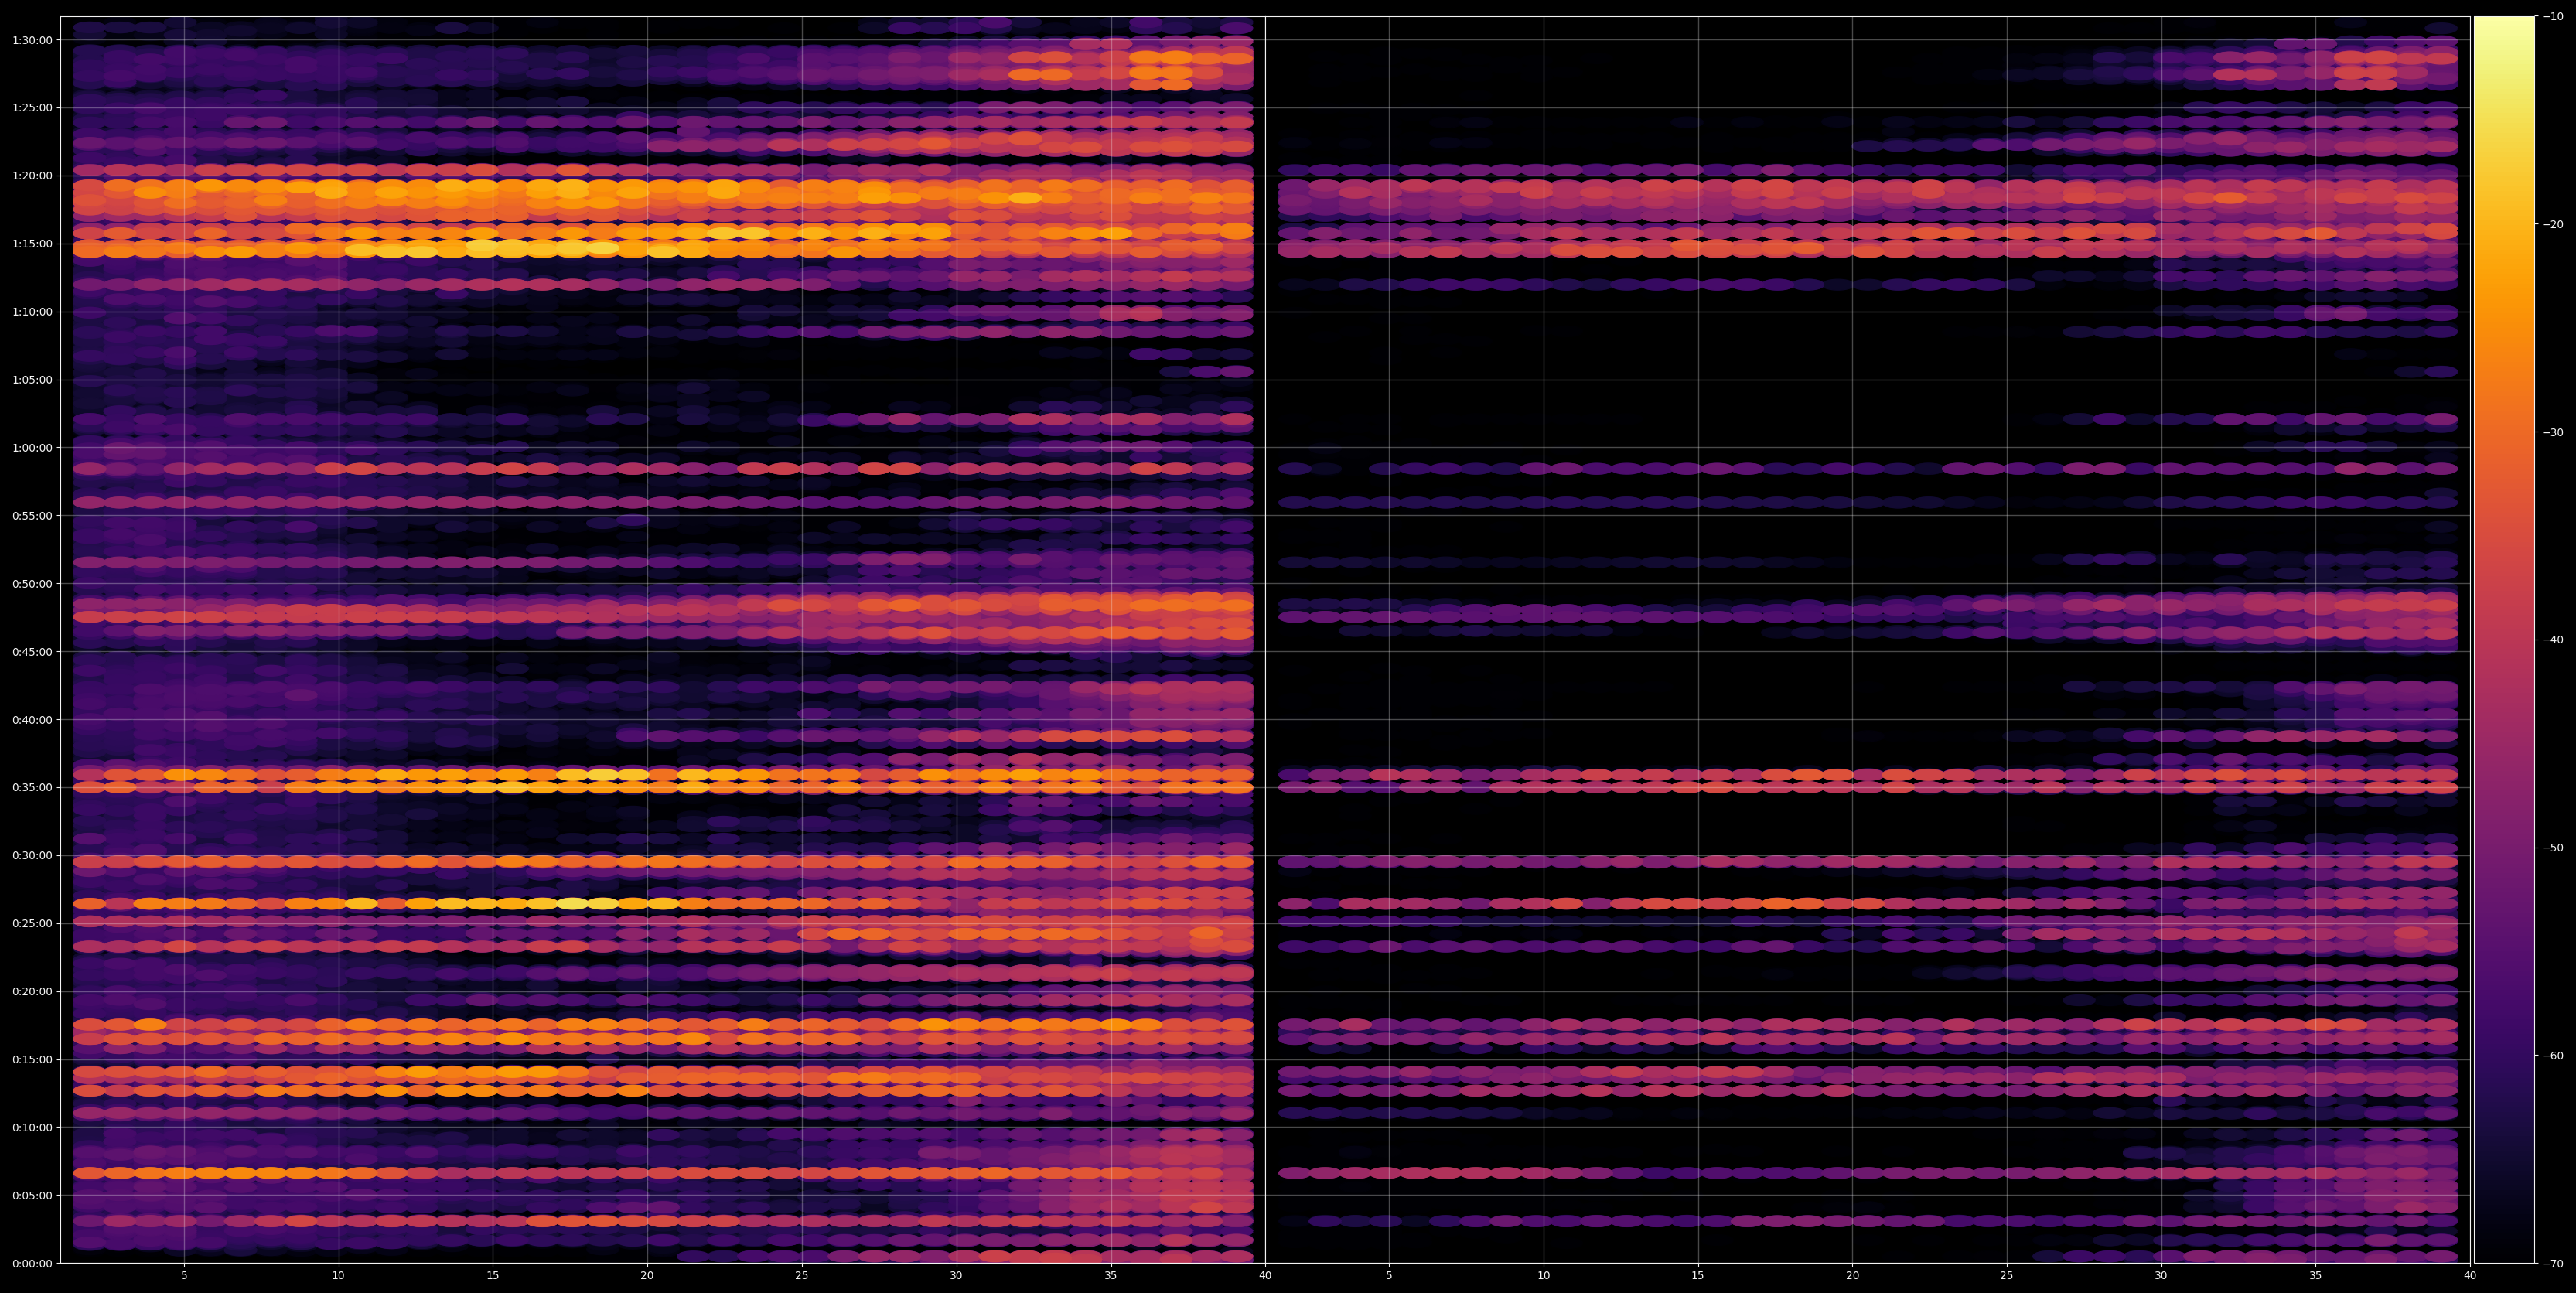The image size is (2576, 1293).
Task: Click the 1:00:00 time axis label
Action: (x=32, y=448)
